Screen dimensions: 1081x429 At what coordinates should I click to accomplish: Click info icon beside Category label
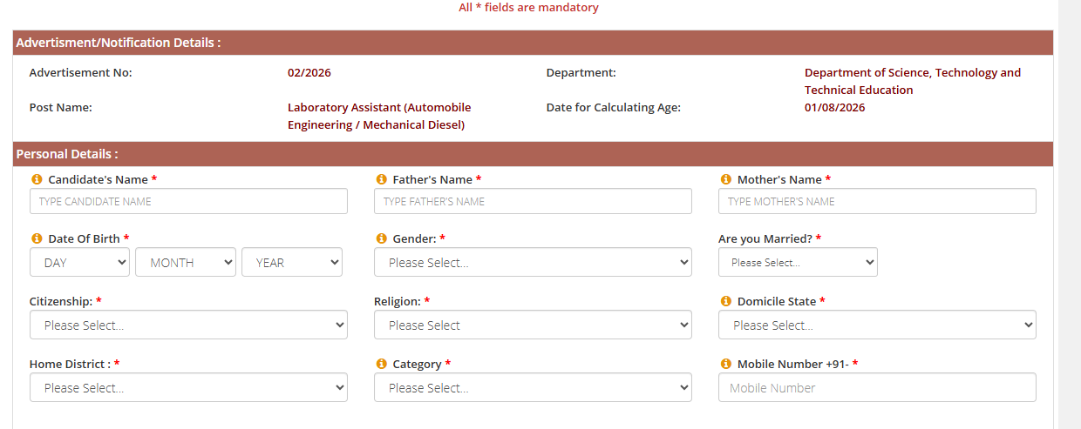pyautogui.click(x=381, y=364)
